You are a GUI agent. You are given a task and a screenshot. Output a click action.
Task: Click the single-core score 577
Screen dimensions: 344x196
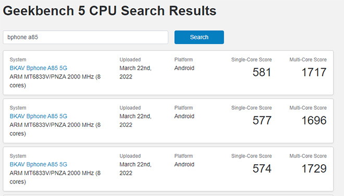262,120
